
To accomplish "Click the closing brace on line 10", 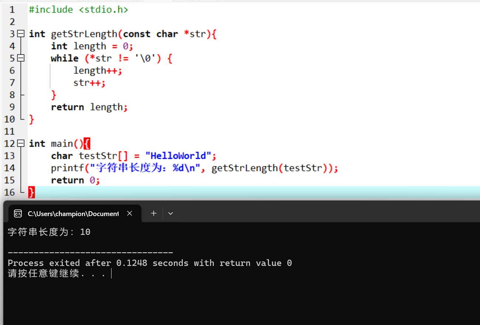I will [31, 119].
